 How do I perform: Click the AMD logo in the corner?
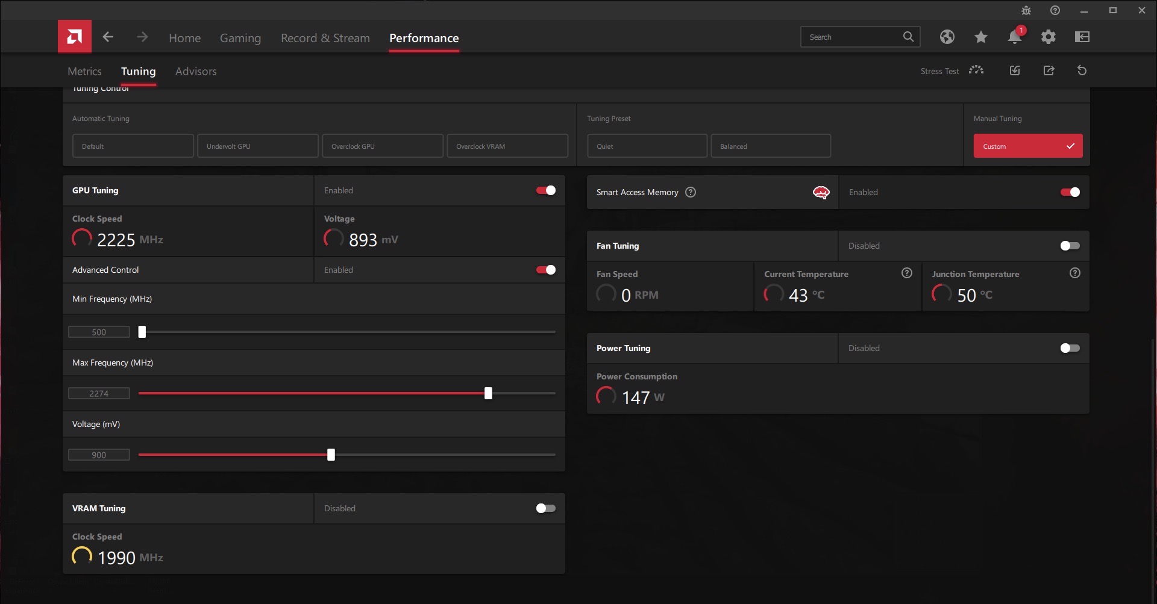(74, 36)
